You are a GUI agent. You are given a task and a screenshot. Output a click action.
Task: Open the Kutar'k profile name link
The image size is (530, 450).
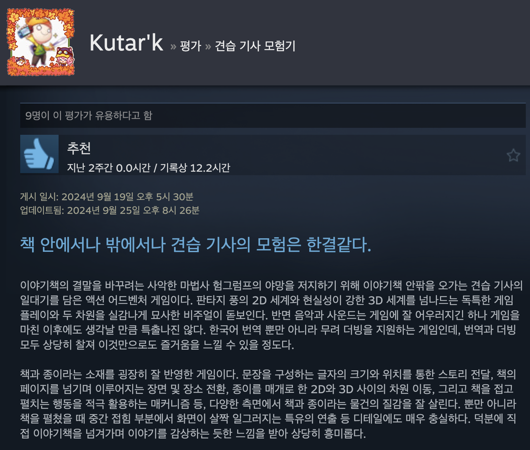[x=126, y=42]
